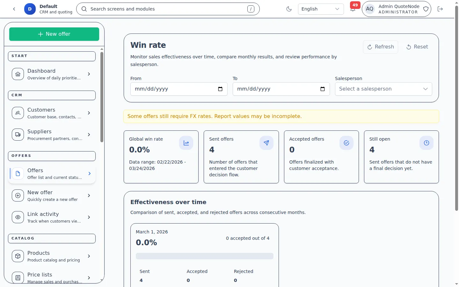This screenshot has width=459, height=287.
Task: Click the back arrow in top bar
Action: (x=14, y=9)
